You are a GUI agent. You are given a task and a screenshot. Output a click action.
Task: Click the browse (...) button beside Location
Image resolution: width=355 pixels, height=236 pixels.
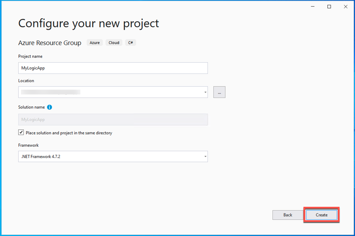(219, 92)
